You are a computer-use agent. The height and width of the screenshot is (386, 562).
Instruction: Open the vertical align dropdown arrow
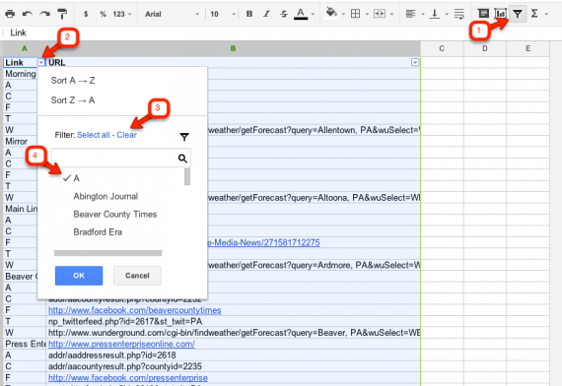pyautogui.click(x=447, y=15)
